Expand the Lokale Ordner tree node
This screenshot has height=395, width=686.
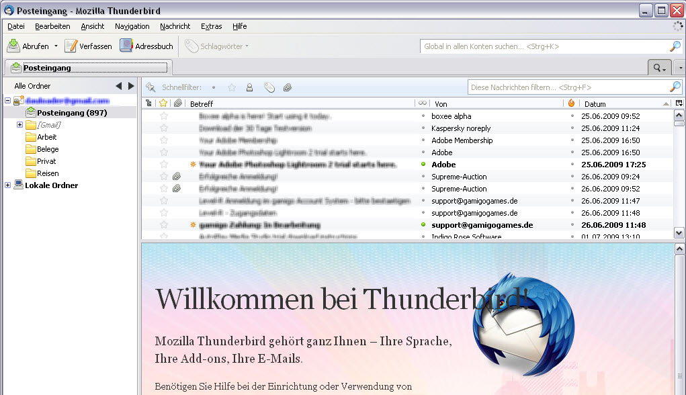8,185
